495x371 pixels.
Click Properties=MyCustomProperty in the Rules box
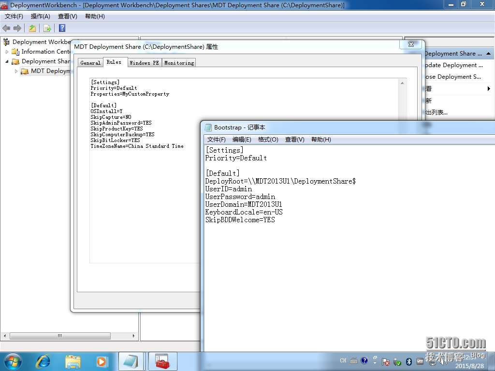tap(130, 94)
